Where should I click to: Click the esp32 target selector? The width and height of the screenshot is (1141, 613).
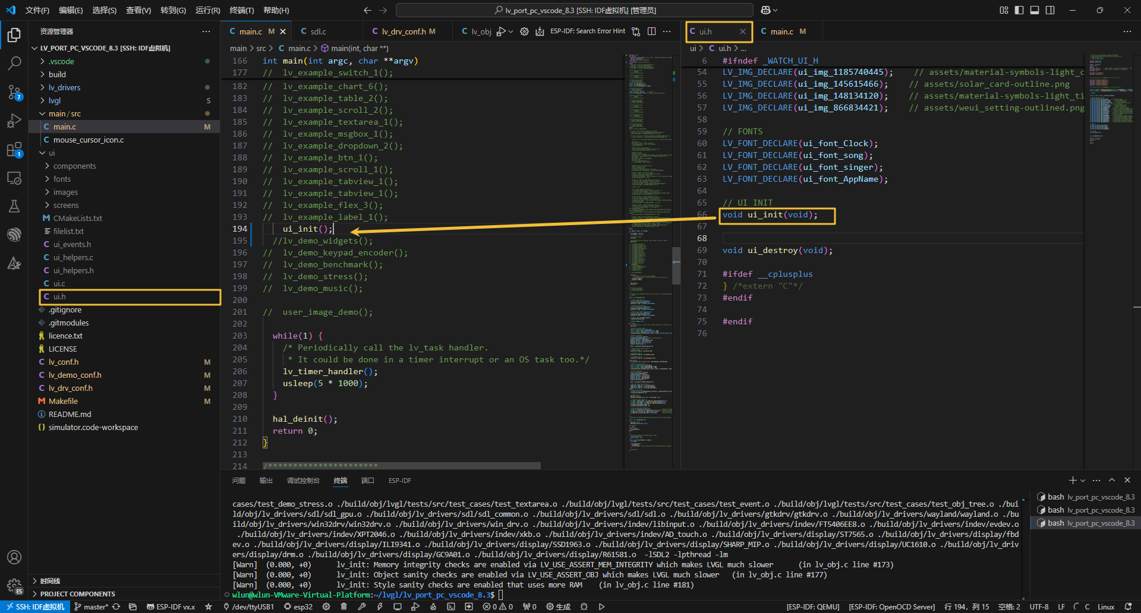pyautogui.click(x=298, y=606)
